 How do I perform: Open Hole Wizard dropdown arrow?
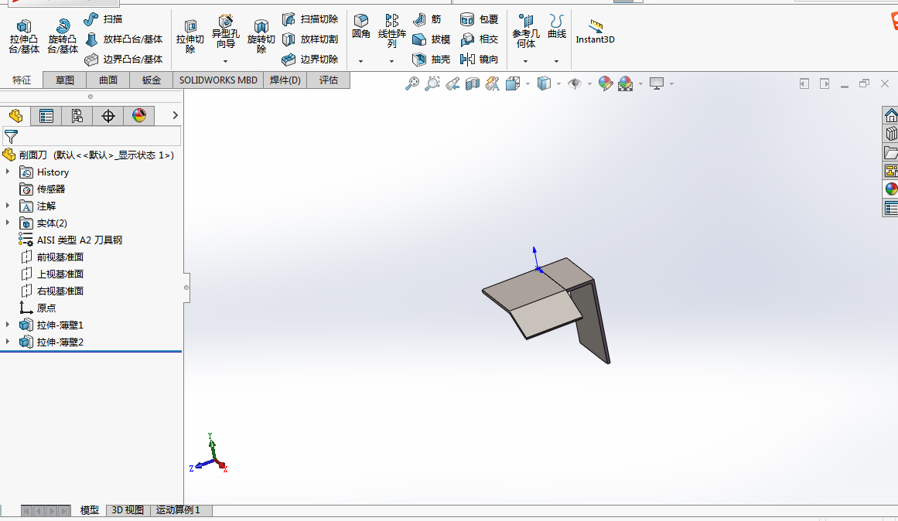(226, 61)
